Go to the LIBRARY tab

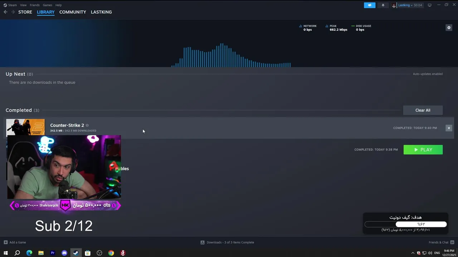coord(46,12)
